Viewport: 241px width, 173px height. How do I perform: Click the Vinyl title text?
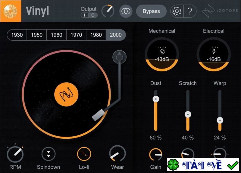[x=37, y=11]
